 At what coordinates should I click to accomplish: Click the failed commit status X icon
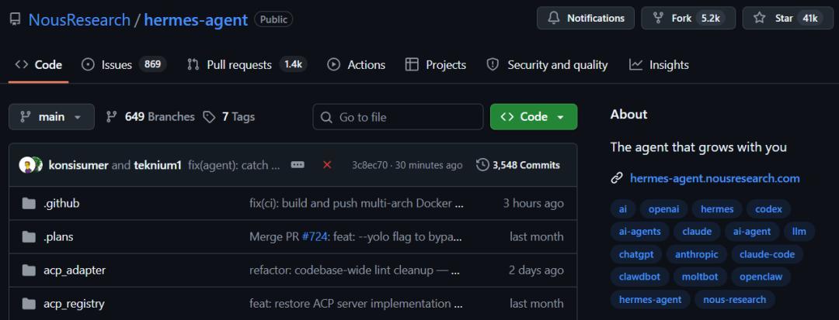(x=327, y=164)
